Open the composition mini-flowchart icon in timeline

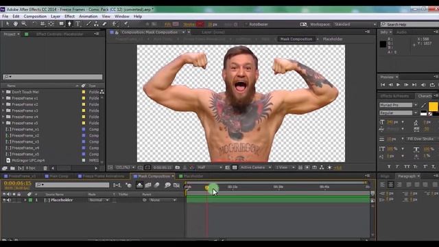point(117,185)
